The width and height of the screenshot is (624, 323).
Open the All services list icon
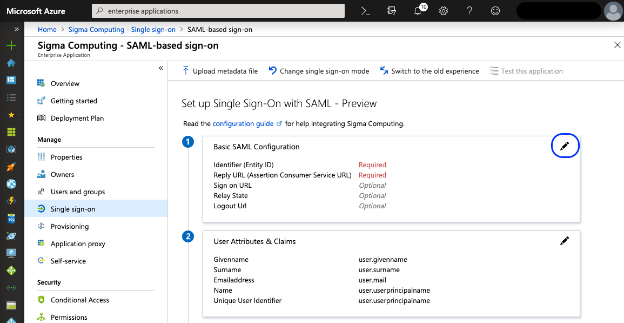pyautogui.click(x=11, y=97)
